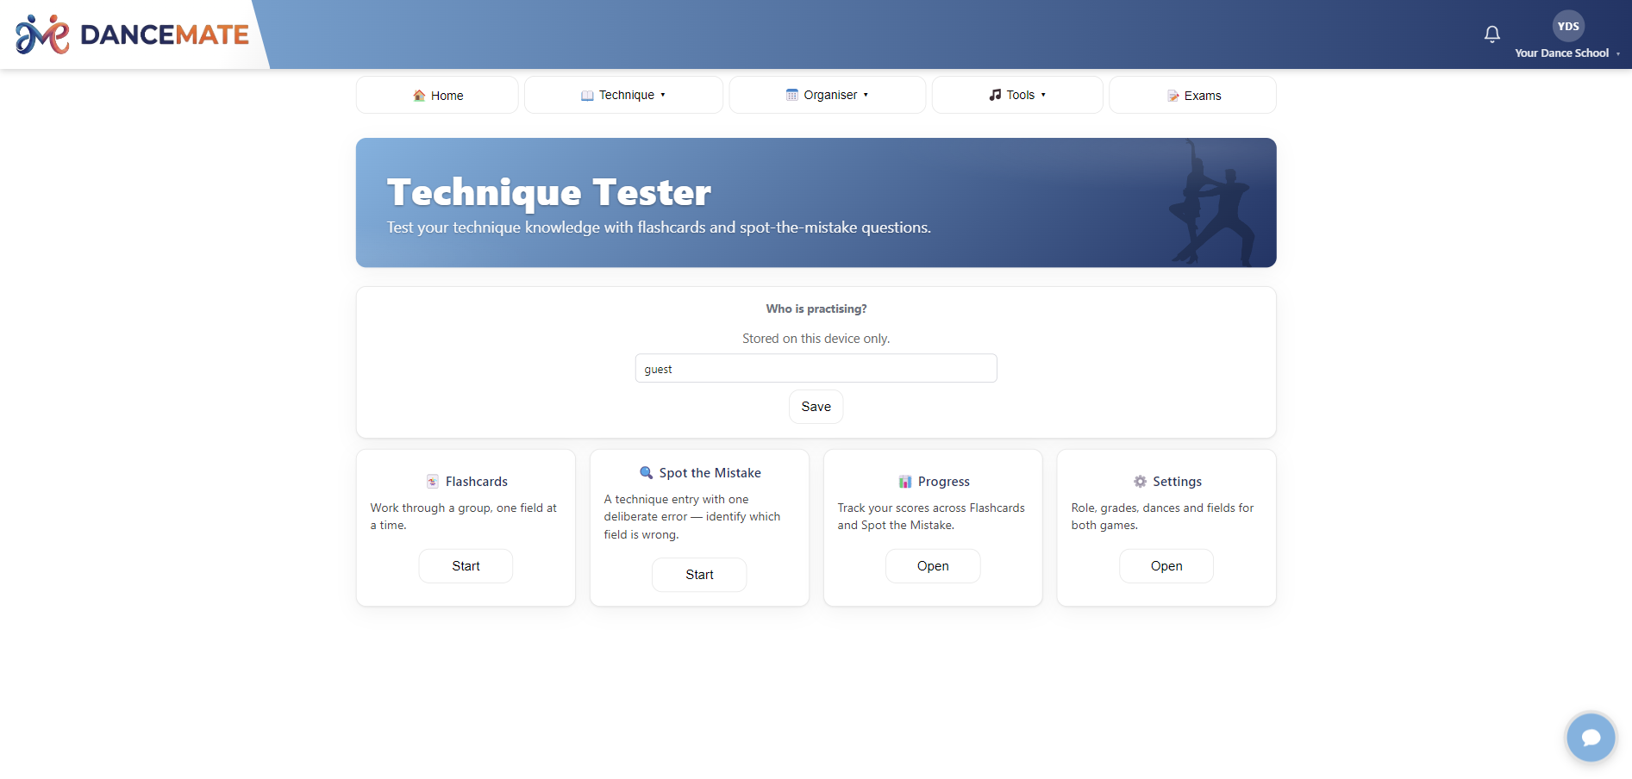
Task: Click the 'Test your technique knowledge' subtitle
Action: point(659,227)
